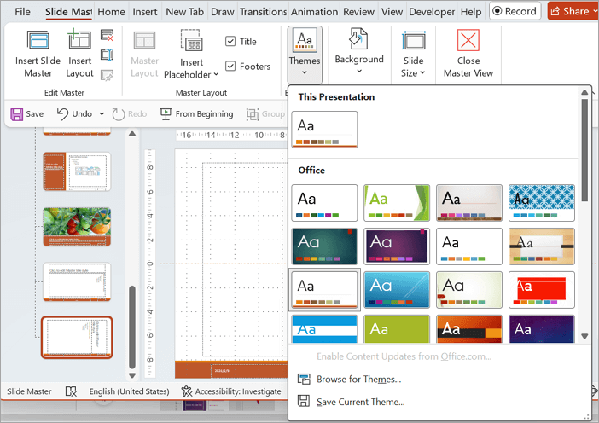Screen dimensions: 599x423
Task: Switch to the Transitions tab
Action: point(263,12)
